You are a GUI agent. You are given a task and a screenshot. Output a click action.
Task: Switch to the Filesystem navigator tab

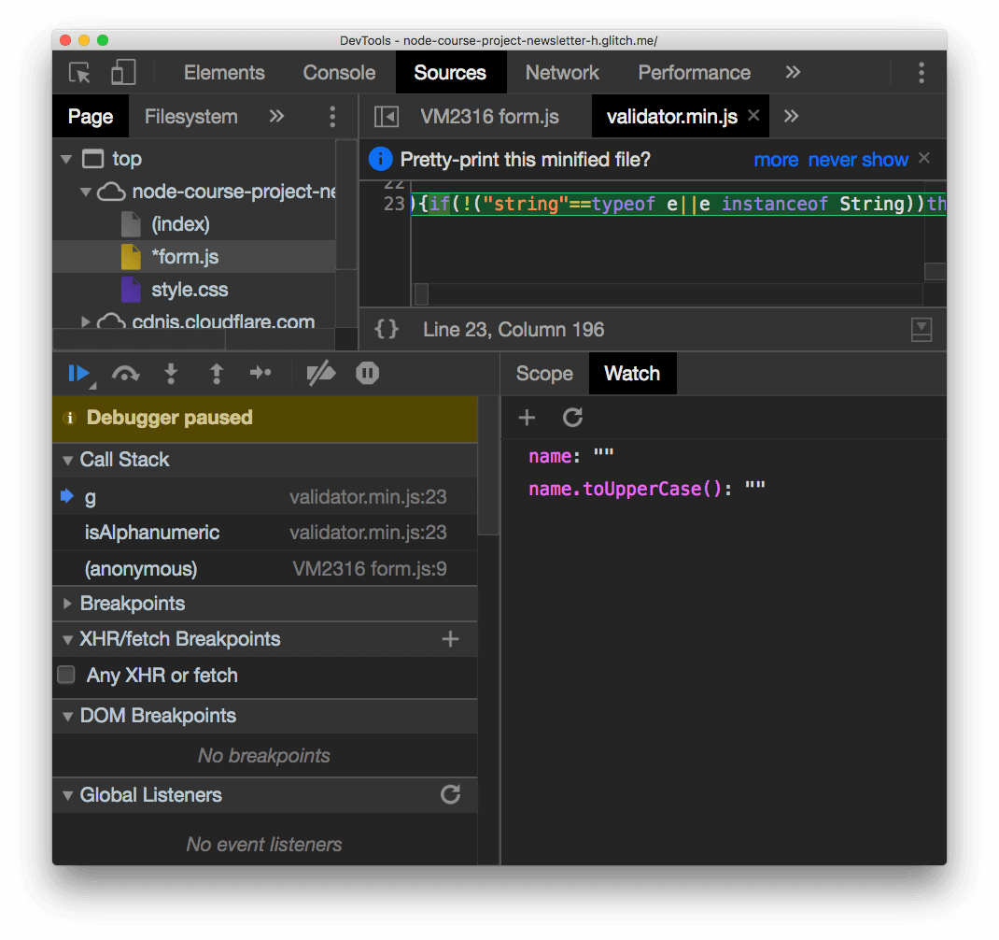point(191,117)
